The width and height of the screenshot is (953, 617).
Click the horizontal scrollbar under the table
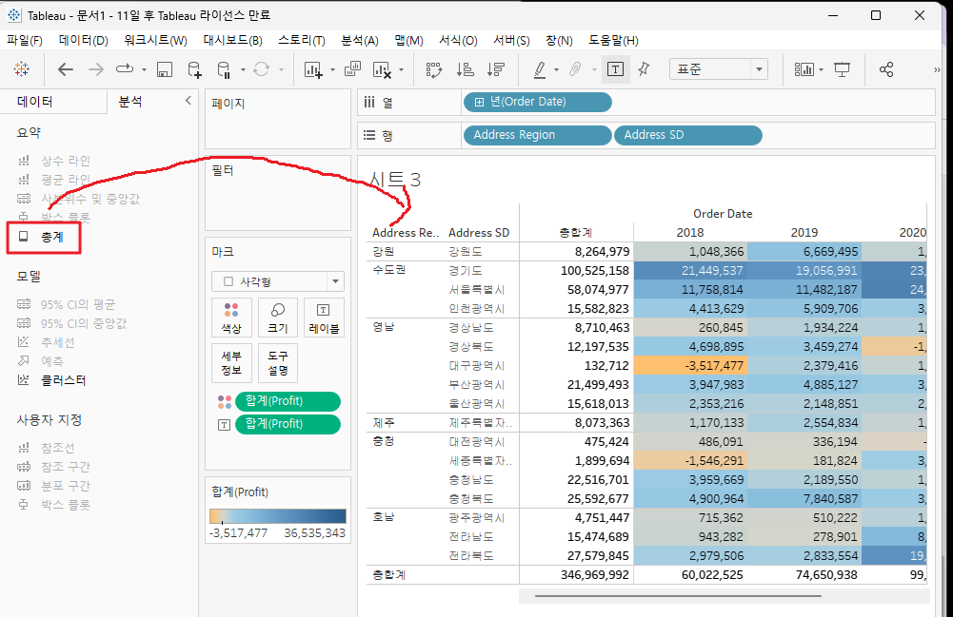(678, 596)
